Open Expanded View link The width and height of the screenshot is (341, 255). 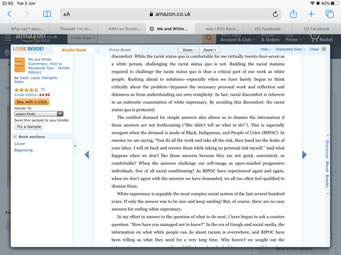(289, 49)
